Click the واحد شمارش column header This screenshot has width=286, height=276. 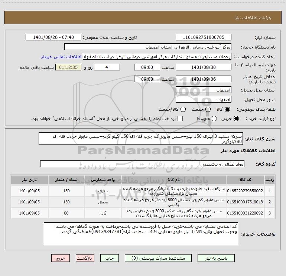(x=103, y=180)
